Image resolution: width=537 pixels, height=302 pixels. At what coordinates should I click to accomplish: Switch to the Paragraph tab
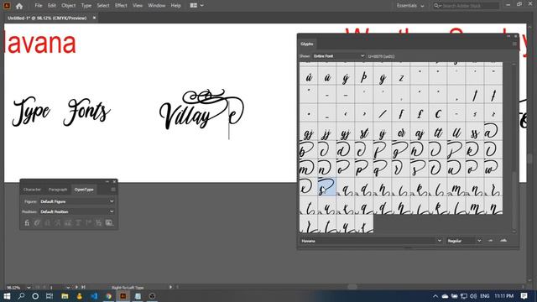58,190
